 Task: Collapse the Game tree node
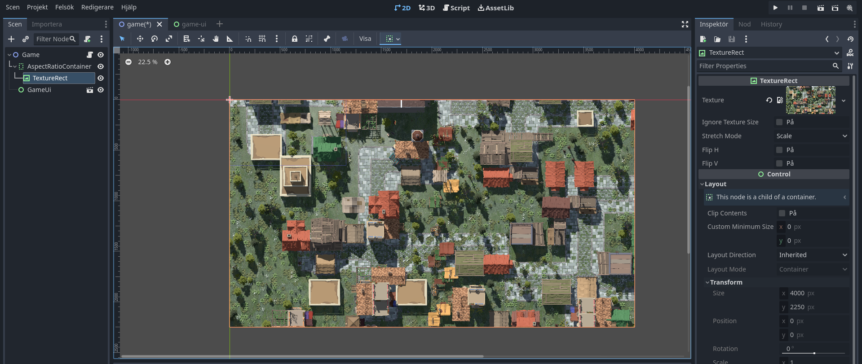point(9,55)
